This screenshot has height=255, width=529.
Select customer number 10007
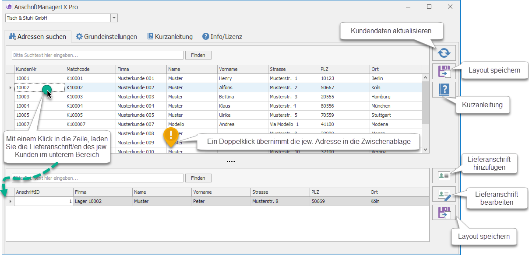click(39, 124)
